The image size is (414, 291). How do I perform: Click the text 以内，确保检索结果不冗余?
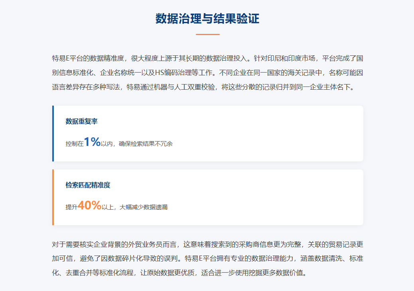(136, 144)
